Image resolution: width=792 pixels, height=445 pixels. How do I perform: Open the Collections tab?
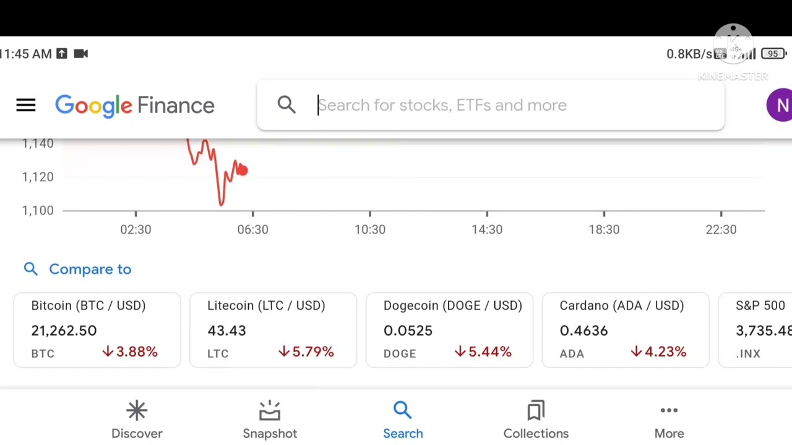click(536, 419)
